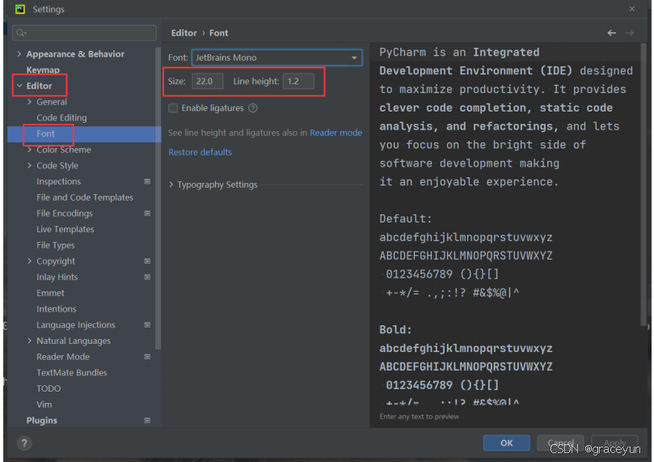The height and width of the screenshot is (462, 654).
Task: Click Restore defaults link
Action: (200, 152)
